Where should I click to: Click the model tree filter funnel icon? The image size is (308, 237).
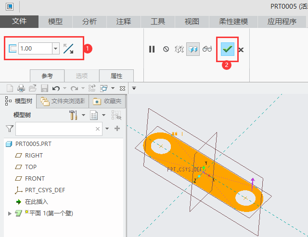coord(9,129)
